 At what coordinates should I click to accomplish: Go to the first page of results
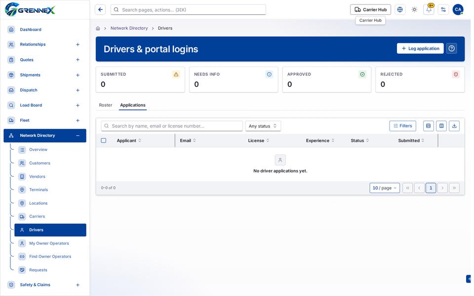pyautogui.click(x=407, y=188)
